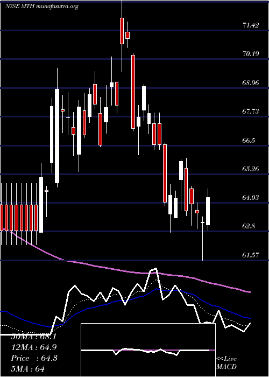Click the MACD inset chart panel
Image resolution: width=269 pixels, height=377 pixels.
click(148, 350)
